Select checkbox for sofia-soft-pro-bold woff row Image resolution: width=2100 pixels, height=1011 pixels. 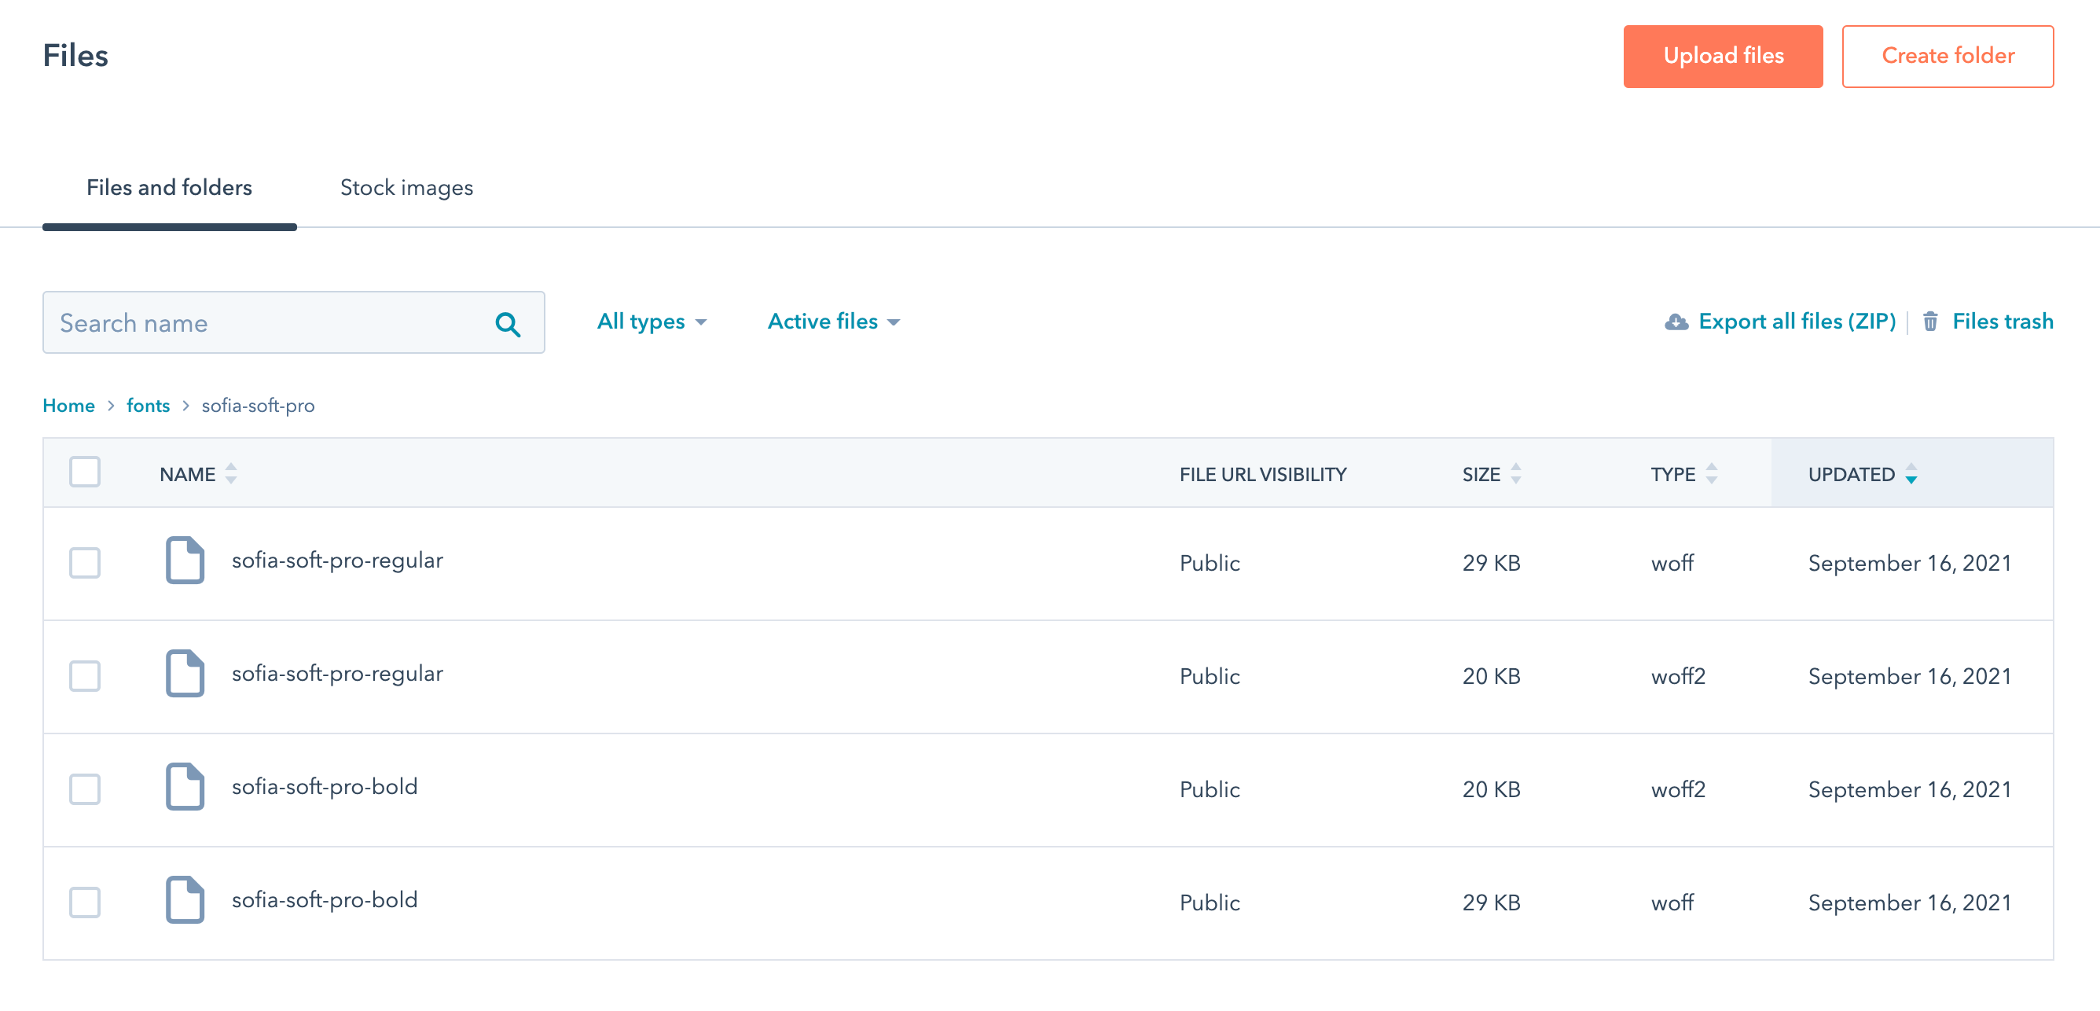pyautogui.click(x=85, y=903)
